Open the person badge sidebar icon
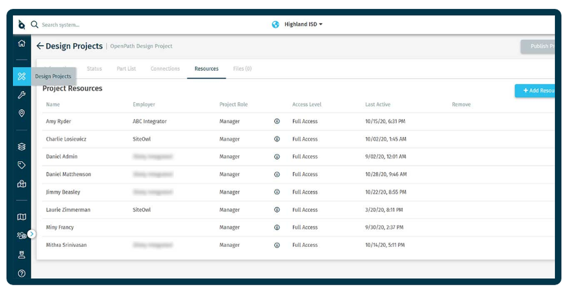 point(21,255)
